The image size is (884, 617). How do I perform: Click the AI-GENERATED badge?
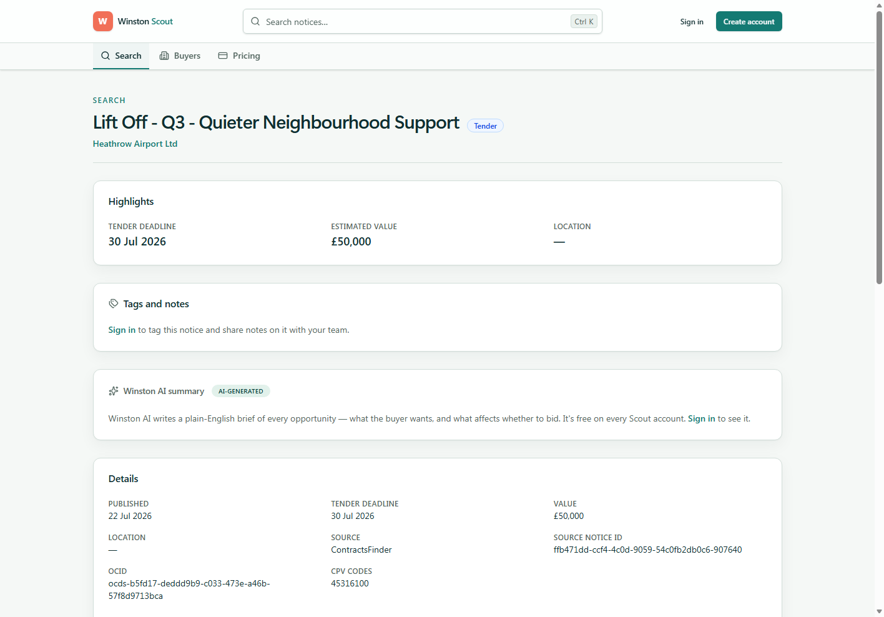point(240,391)
